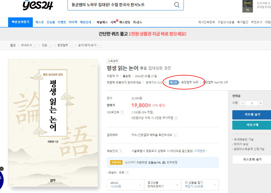
Task: Click the YES포인트 help question mark
Action: click(x=122, y=112)
